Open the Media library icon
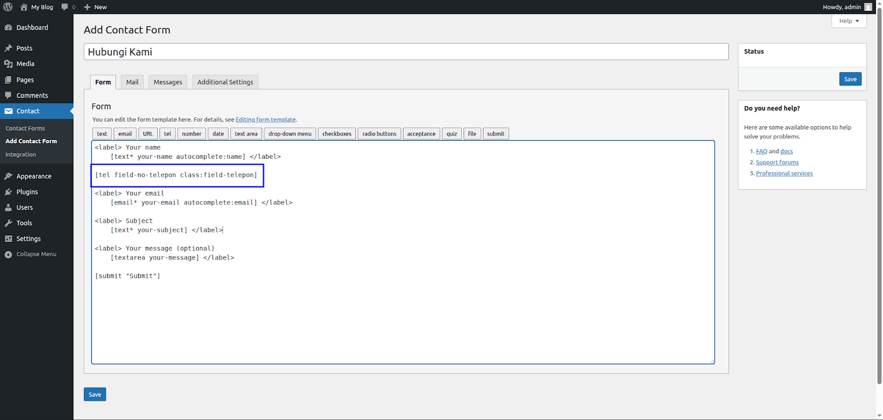Viewport: 883px width, 420px height. pos(8,64)
